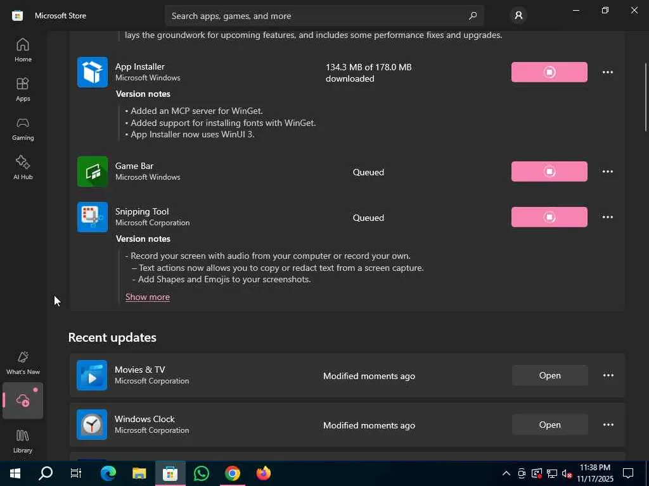This screenshot has height=486, width=649.
Task: Click the App Installer title text
Action: pyautogui.click(x=140, y=66)
